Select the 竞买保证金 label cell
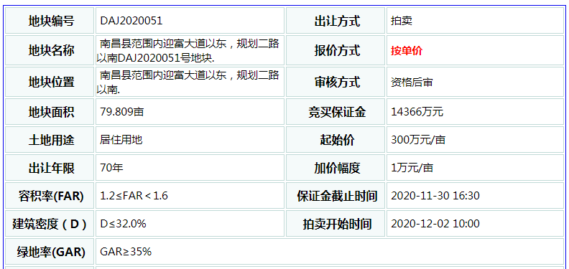 click(x=336, y=112)
